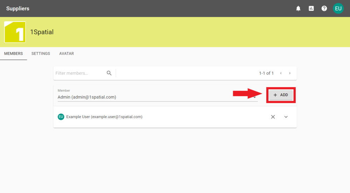Click the 1-1 of 1 pagination label
Viewport: 350px width, 193px height.
[x=266, y=73]
